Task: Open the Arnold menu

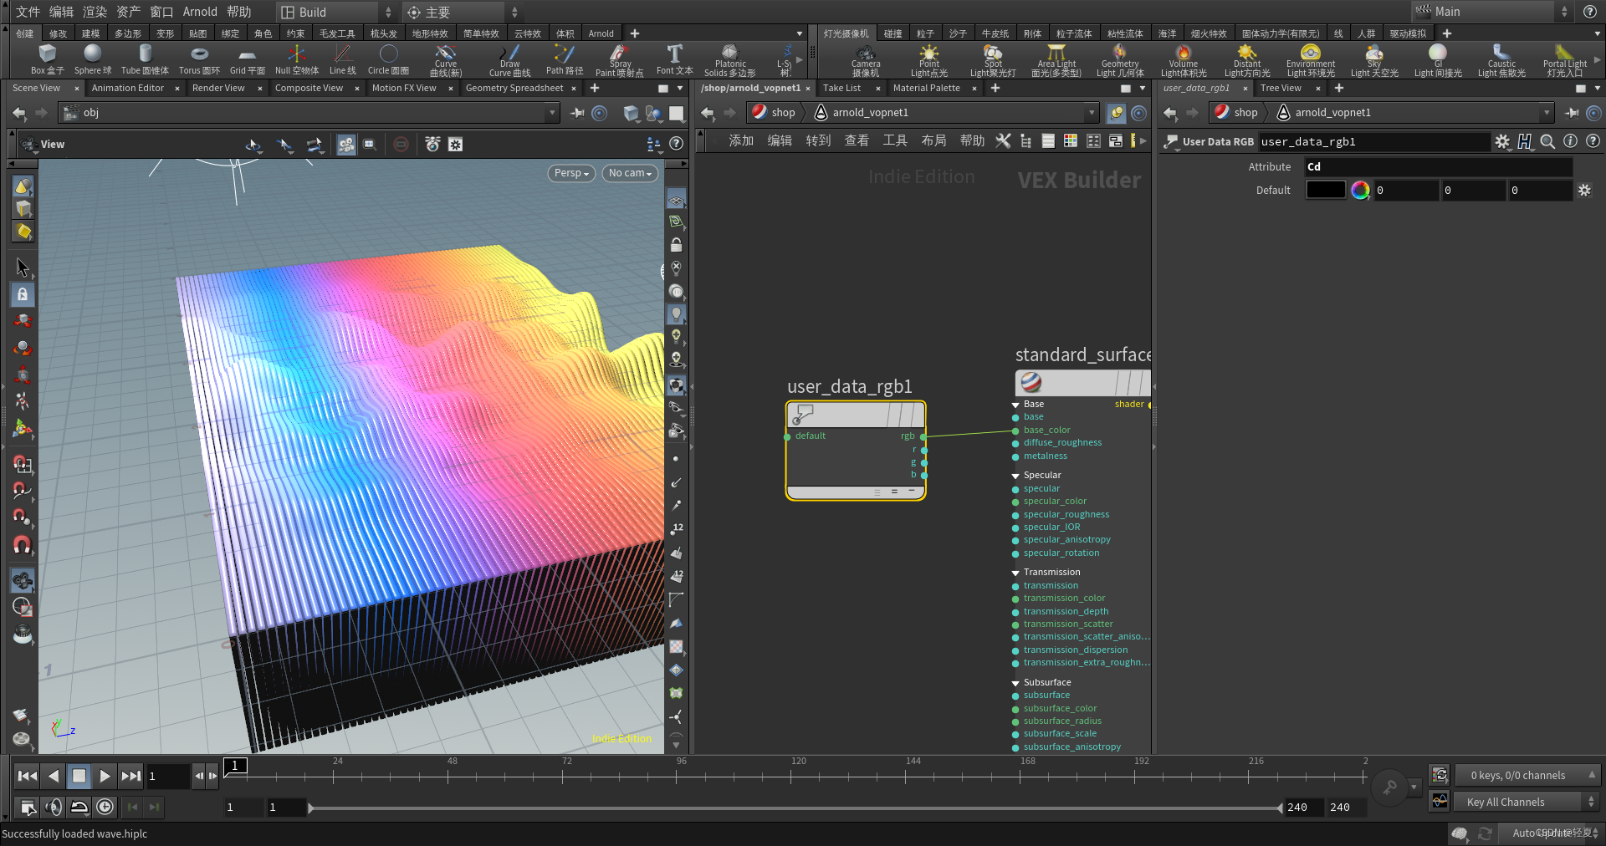Action: 200,12
